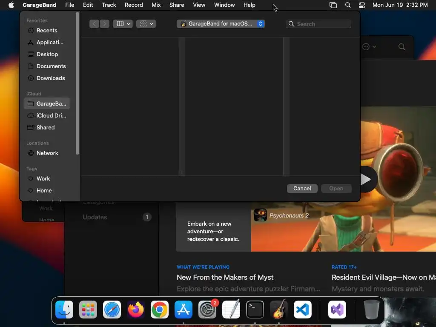The width and height of the screenshot is (436, 327).
Task: Open the Trash in the Dock
Action: [371, 310]
